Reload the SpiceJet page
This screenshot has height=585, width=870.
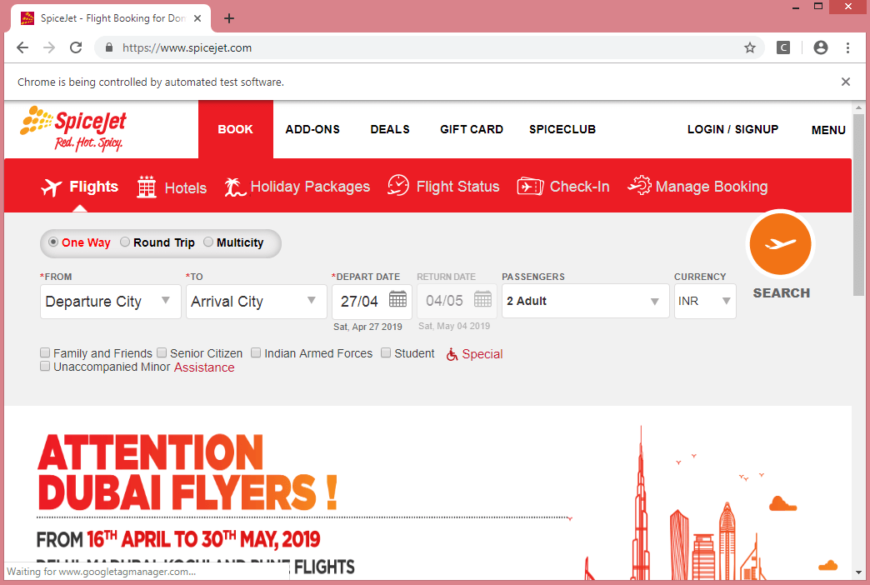(76, 47)
